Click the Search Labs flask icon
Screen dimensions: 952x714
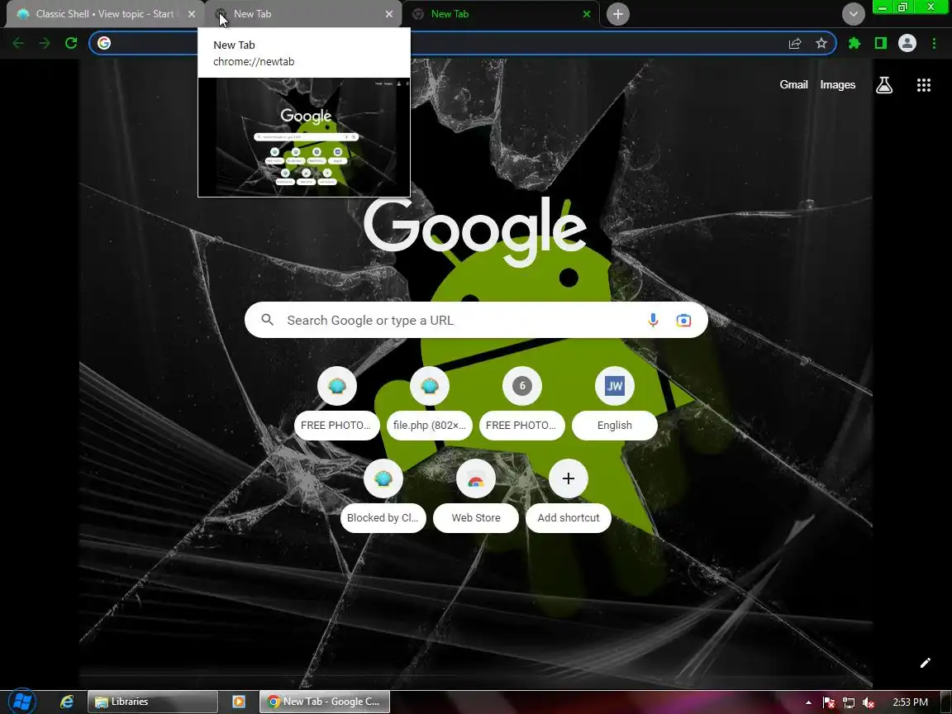coord(884,85)
